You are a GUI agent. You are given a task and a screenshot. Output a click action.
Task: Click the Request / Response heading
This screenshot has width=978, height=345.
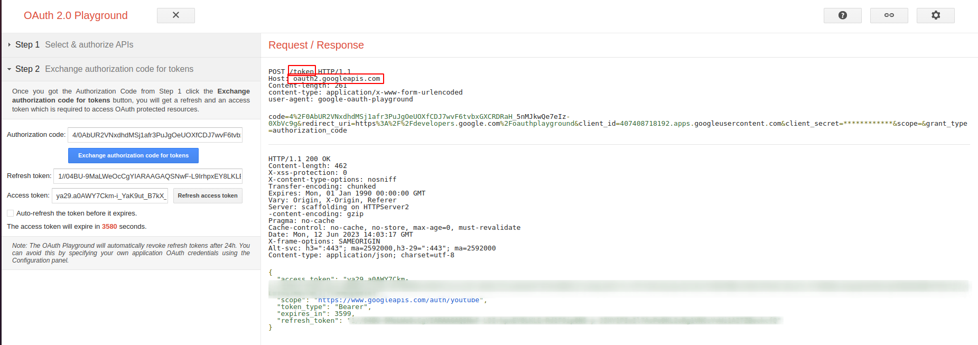click(316, 45)
